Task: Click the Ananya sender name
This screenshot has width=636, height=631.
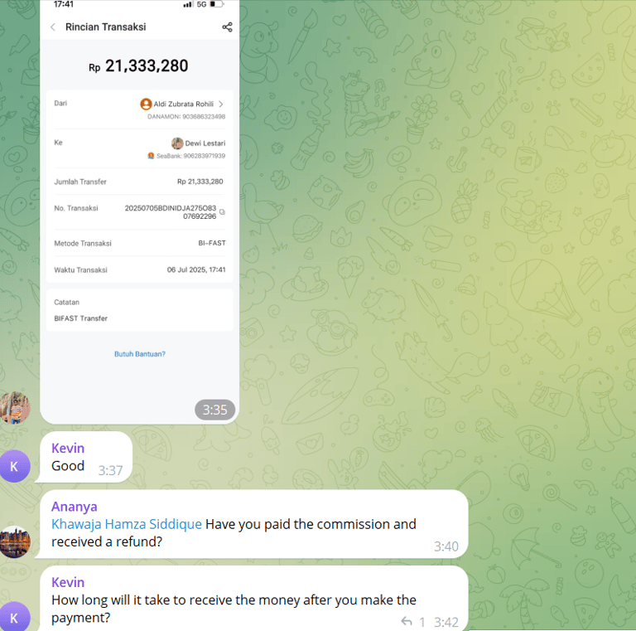Action: (x=75, y=507)
